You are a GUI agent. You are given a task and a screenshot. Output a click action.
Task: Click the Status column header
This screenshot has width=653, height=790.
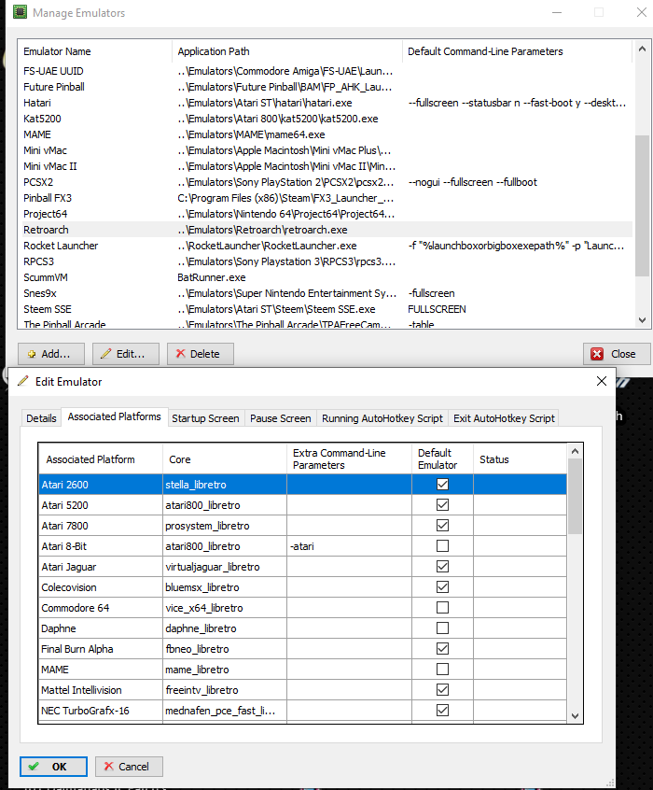pyautogui.click(x=521, y=459)
